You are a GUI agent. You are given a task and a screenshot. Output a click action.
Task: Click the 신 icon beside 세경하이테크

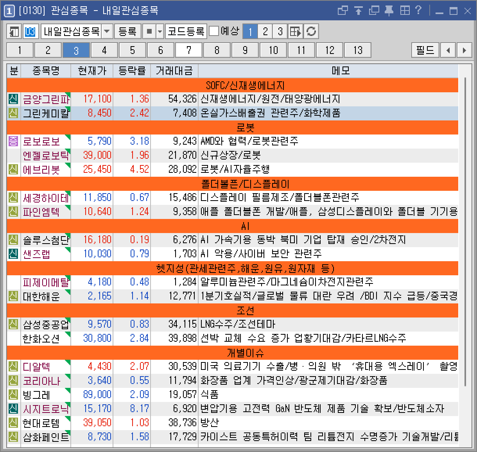pyautogui.click(x=13, y=197)
